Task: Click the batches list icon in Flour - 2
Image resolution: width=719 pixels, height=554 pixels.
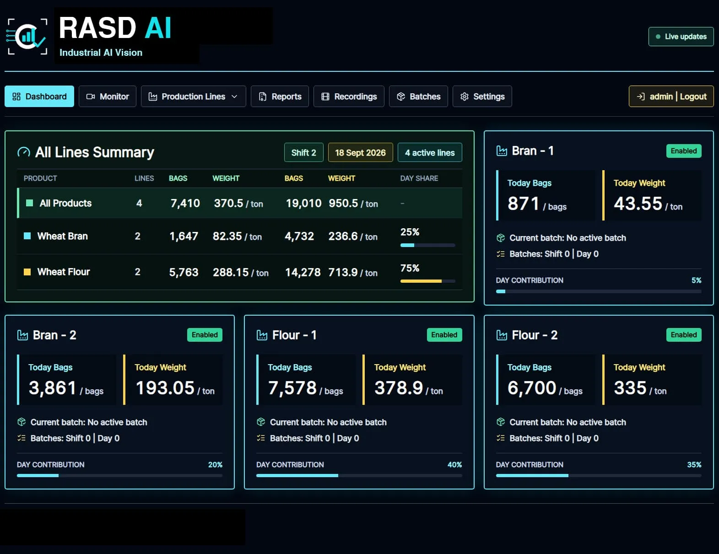Action: 501,438
